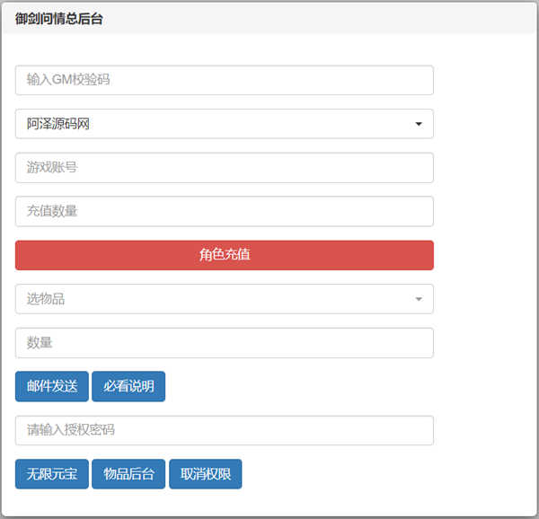Select the 充值数量 input field
This screenshot has height=519, width=539.
point(224,212)
